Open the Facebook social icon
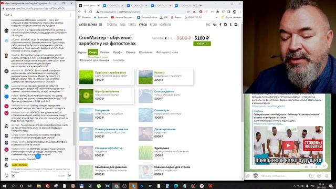336x189 pixels. click(x=220, y=25)
